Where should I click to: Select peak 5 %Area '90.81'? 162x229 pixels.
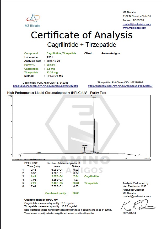tap(76, 183)
